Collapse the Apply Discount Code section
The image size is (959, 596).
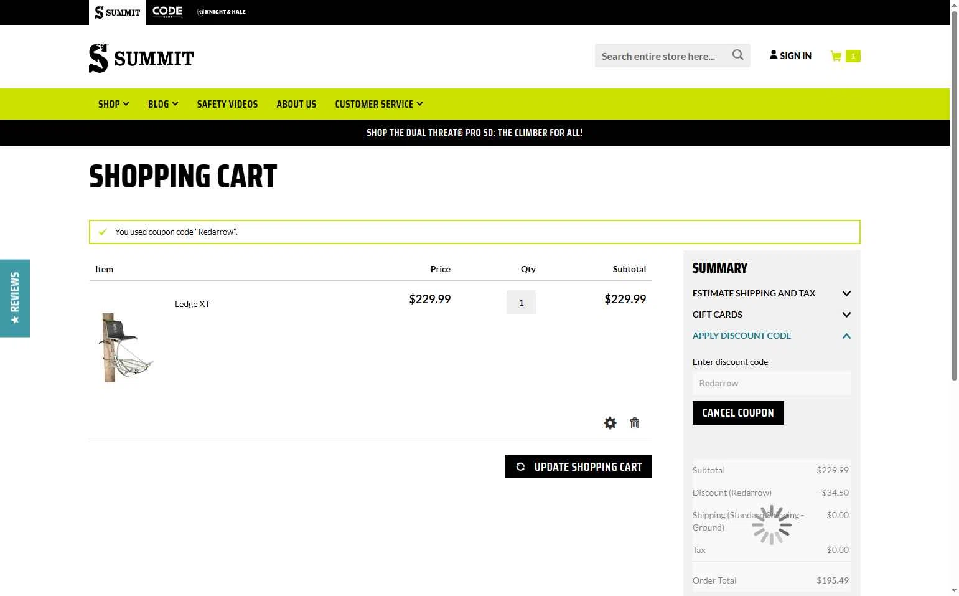pyautogui.click(x=772, y=336)
